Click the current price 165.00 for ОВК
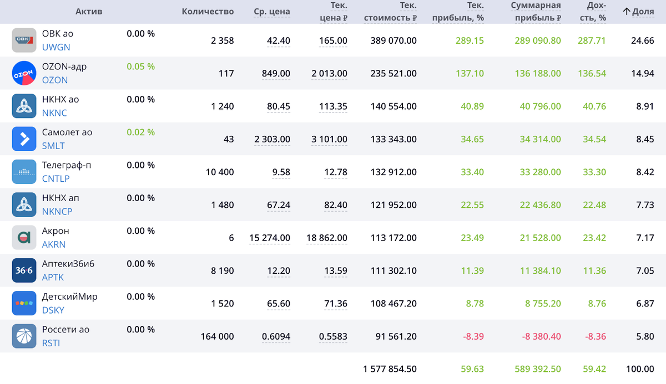This screenshot has width=666, height=384. tap(334, 40)
